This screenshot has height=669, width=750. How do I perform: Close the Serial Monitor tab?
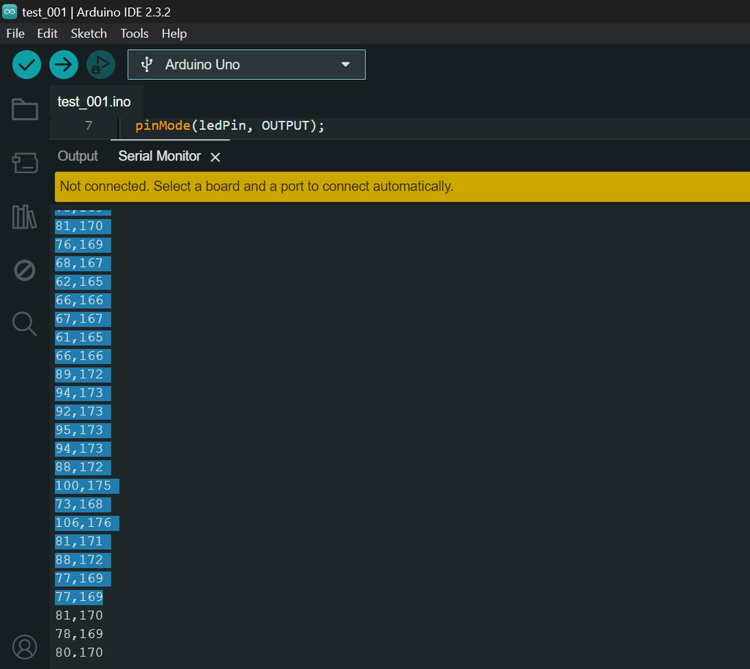pos(215,157)
